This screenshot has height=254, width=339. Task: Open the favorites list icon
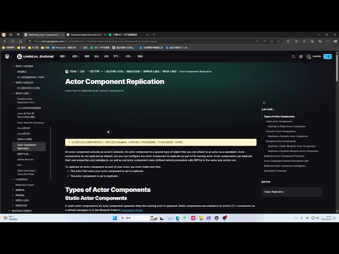(305, 41)
